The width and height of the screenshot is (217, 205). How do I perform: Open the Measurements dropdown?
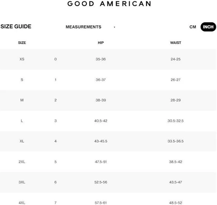point(84,27)
